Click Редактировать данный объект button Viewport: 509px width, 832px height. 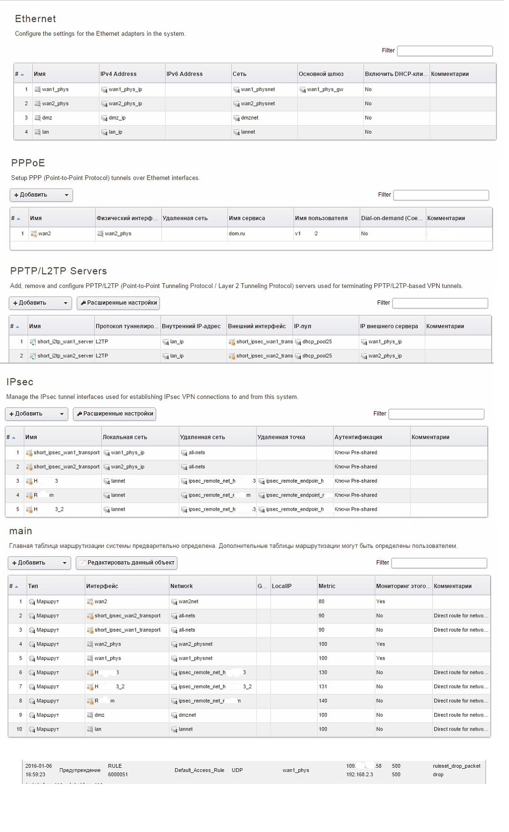tap(127, 563)
